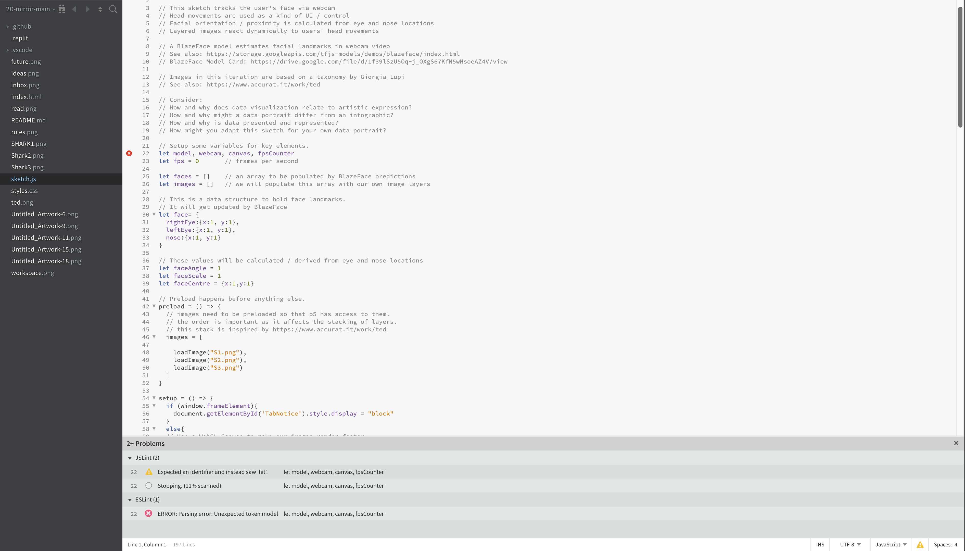This screenshot has width=965, height=551.
Task: Collapse the code fold at line 30
Action: (154, 214)
